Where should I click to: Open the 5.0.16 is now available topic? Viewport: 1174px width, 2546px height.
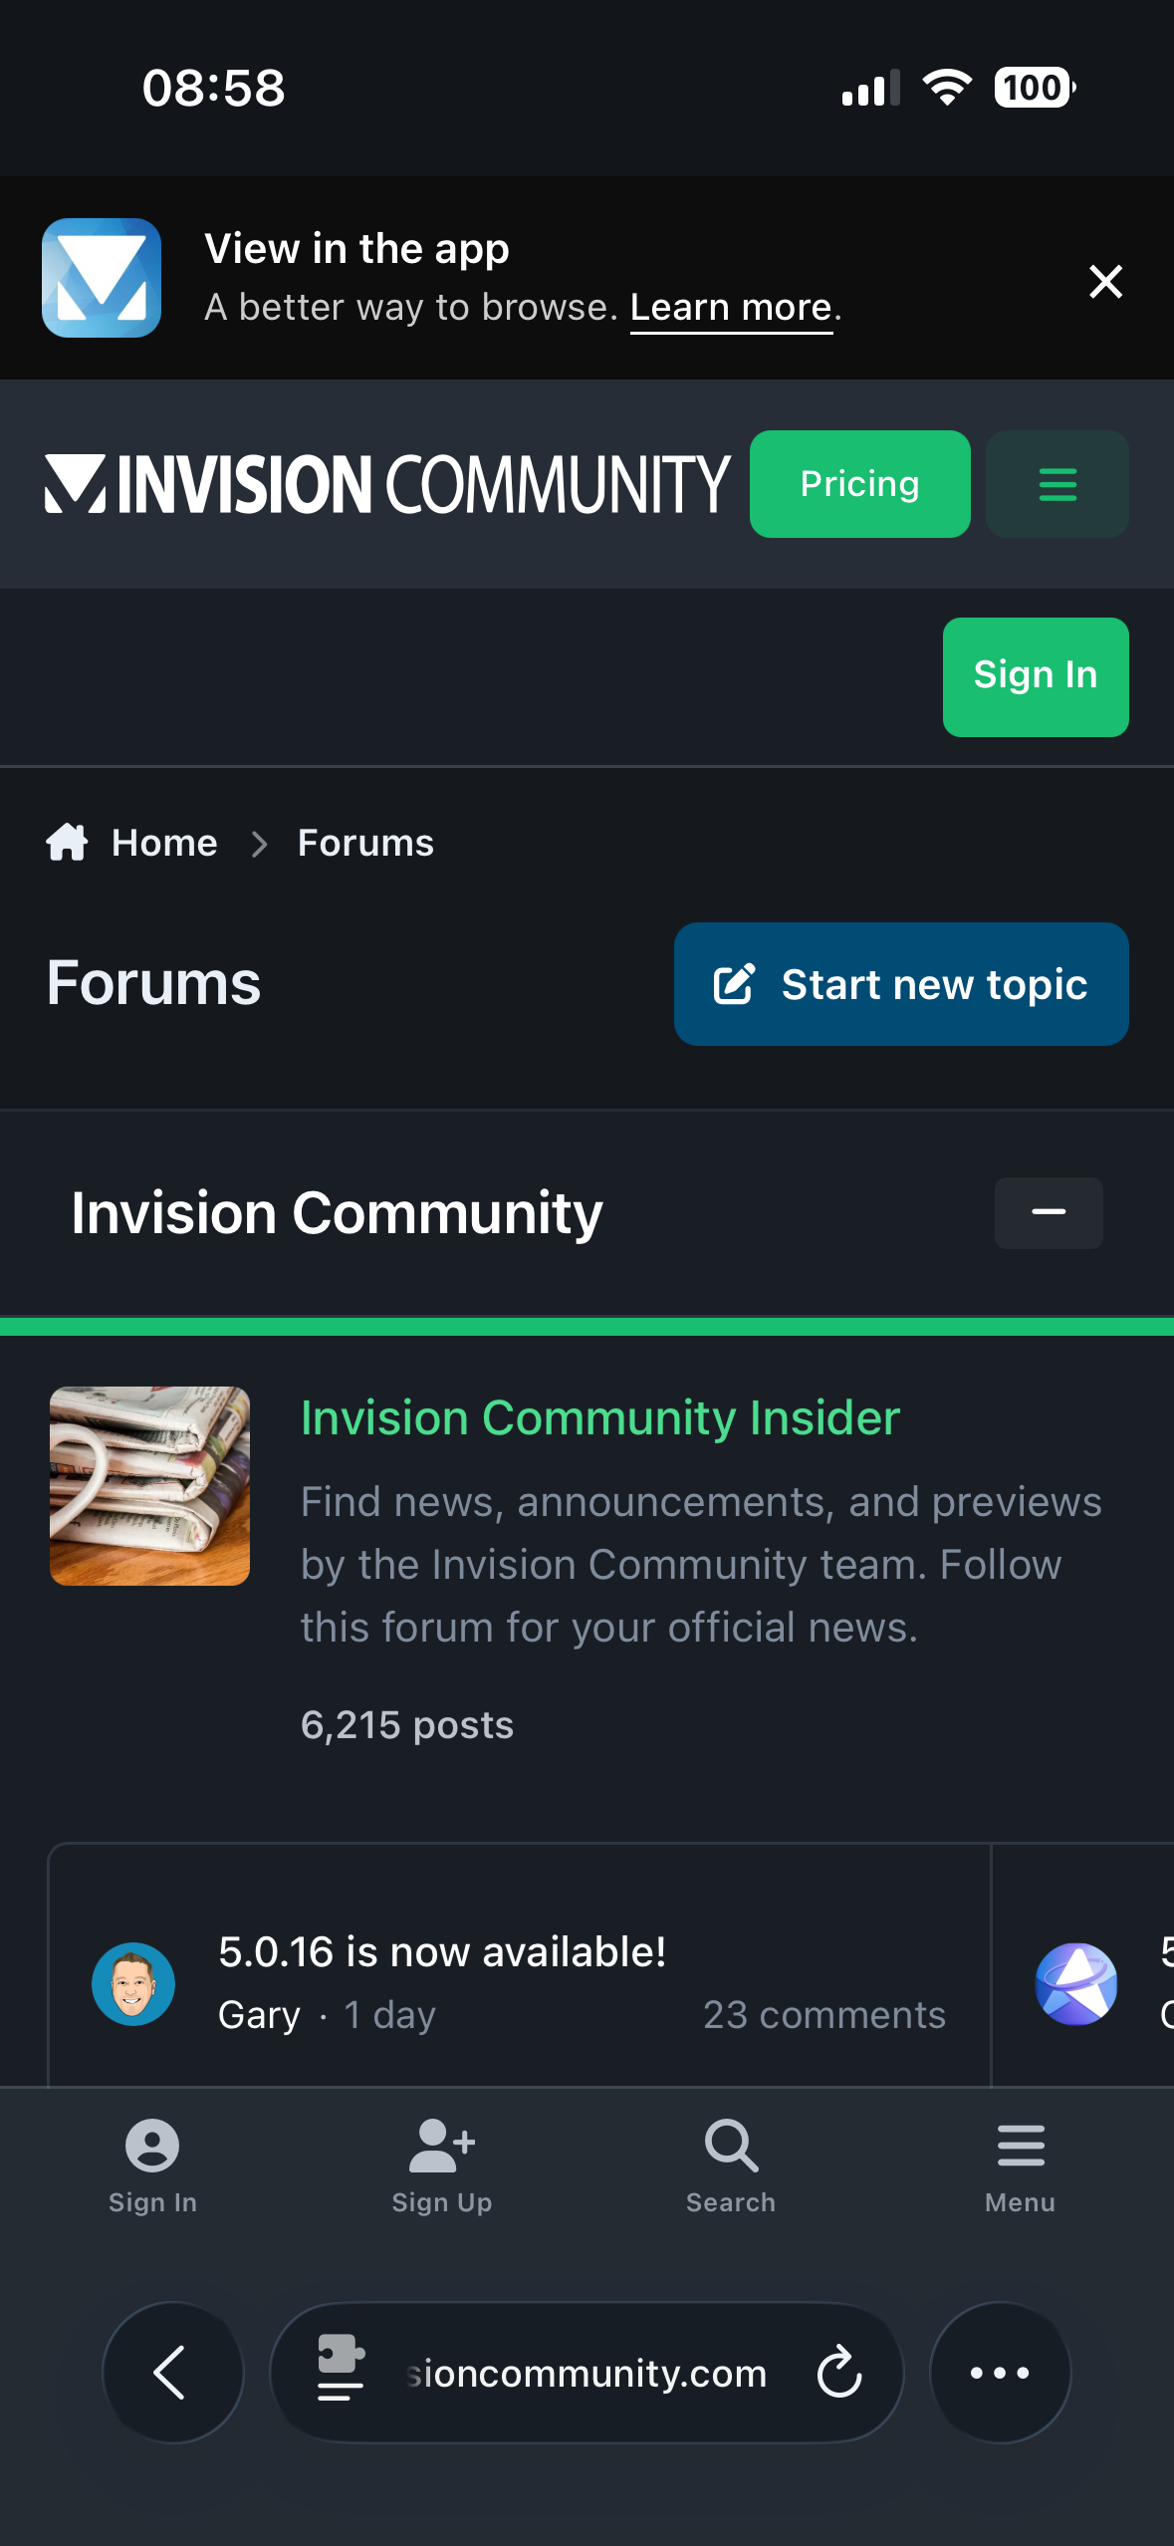[x=442, y=1951]
